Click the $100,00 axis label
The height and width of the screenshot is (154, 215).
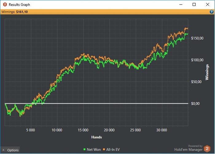coord(197,60)
